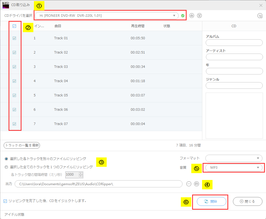Uncheck the Track 05 checkbox
The image size is (266, 219).
[14, 95]
